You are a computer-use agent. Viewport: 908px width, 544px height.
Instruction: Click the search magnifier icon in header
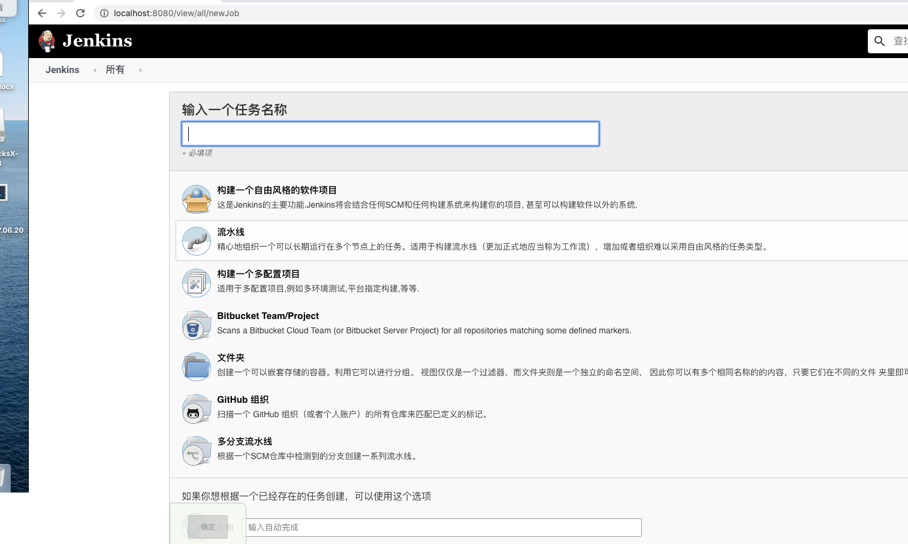(879, 41)
